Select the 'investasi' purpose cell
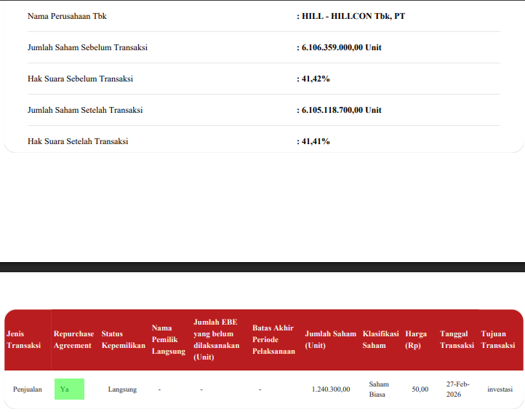Viewport: 525px width, 412px height. point(500,389)
